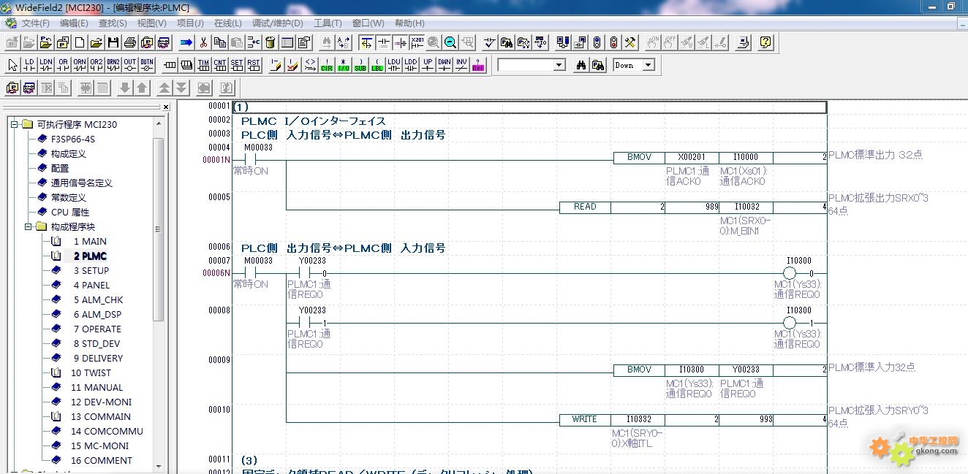Click the blue right-arrow toolbar icon
This screenshot has height=474, width=968.
tap(186, 42)
